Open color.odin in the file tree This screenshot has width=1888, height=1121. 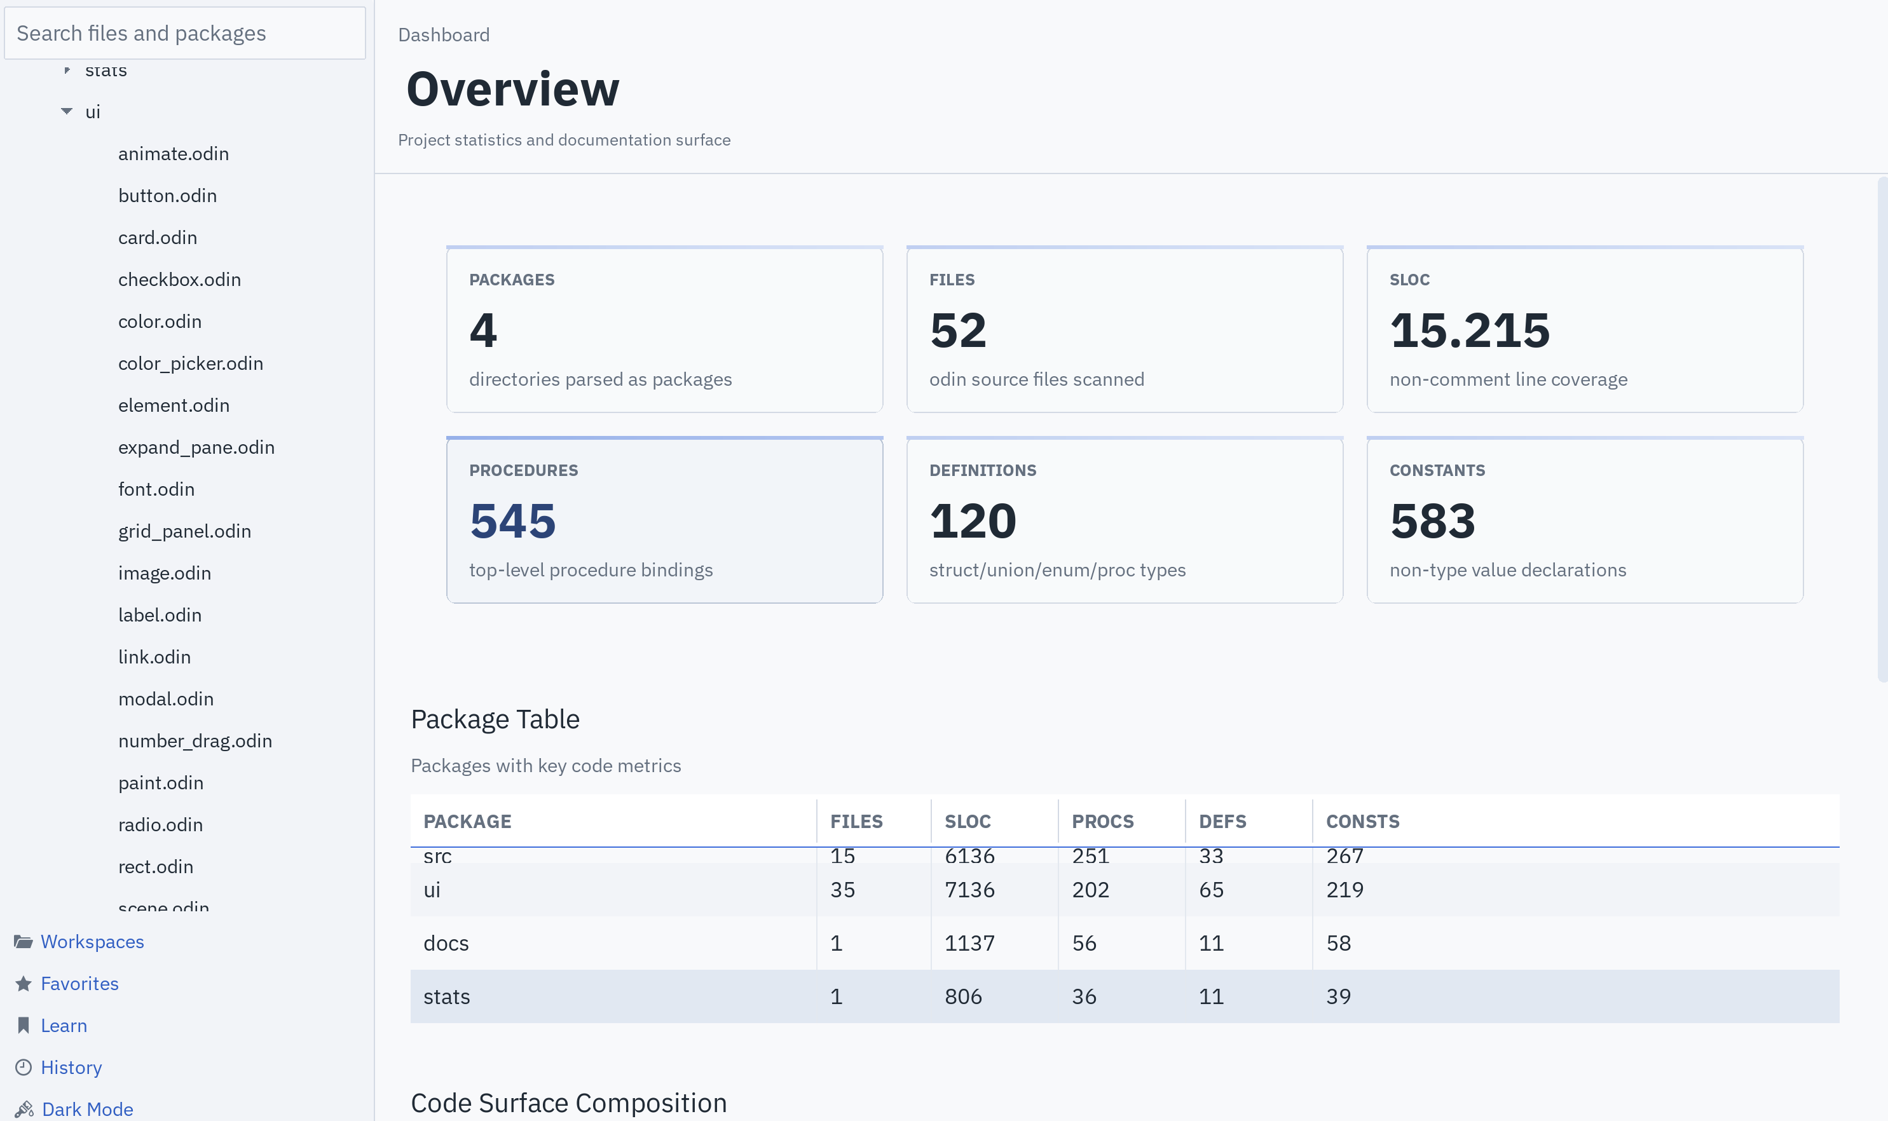pyautogui.click(x=160, y=321)
